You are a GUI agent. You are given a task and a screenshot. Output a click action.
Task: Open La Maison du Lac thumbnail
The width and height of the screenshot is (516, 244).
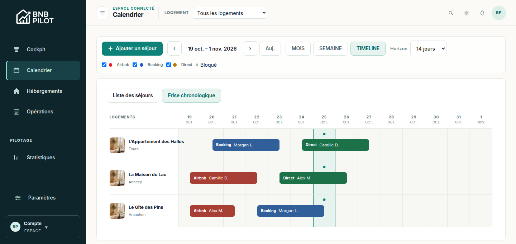coord(117,178)
